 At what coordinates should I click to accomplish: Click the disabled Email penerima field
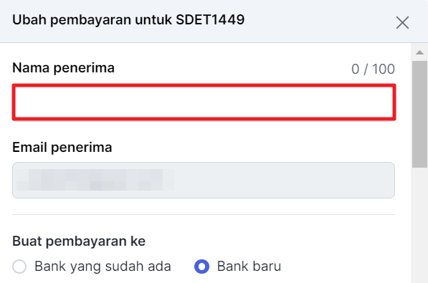click(204, 180)
